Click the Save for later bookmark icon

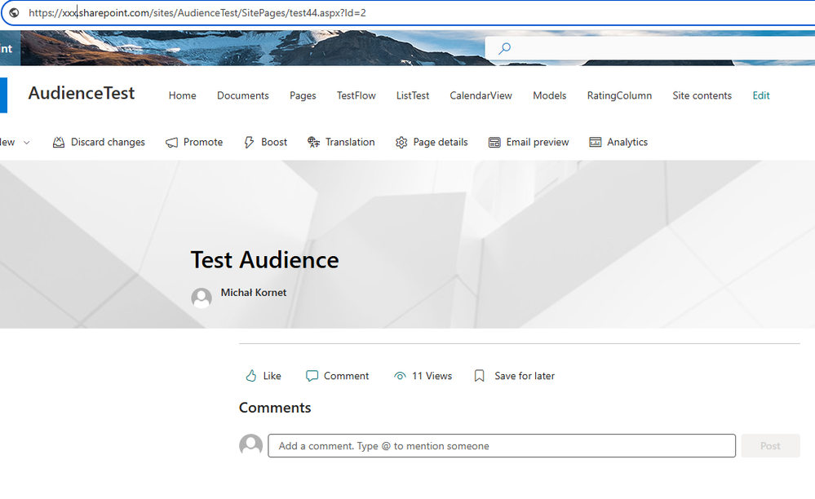pos(479,376)
